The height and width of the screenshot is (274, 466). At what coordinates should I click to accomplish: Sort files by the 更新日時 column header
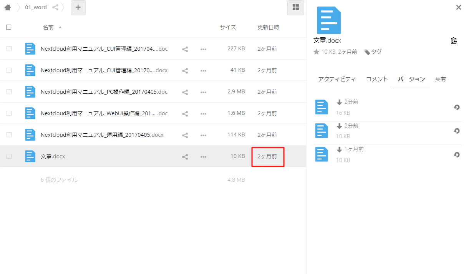[x=268, y=27]
